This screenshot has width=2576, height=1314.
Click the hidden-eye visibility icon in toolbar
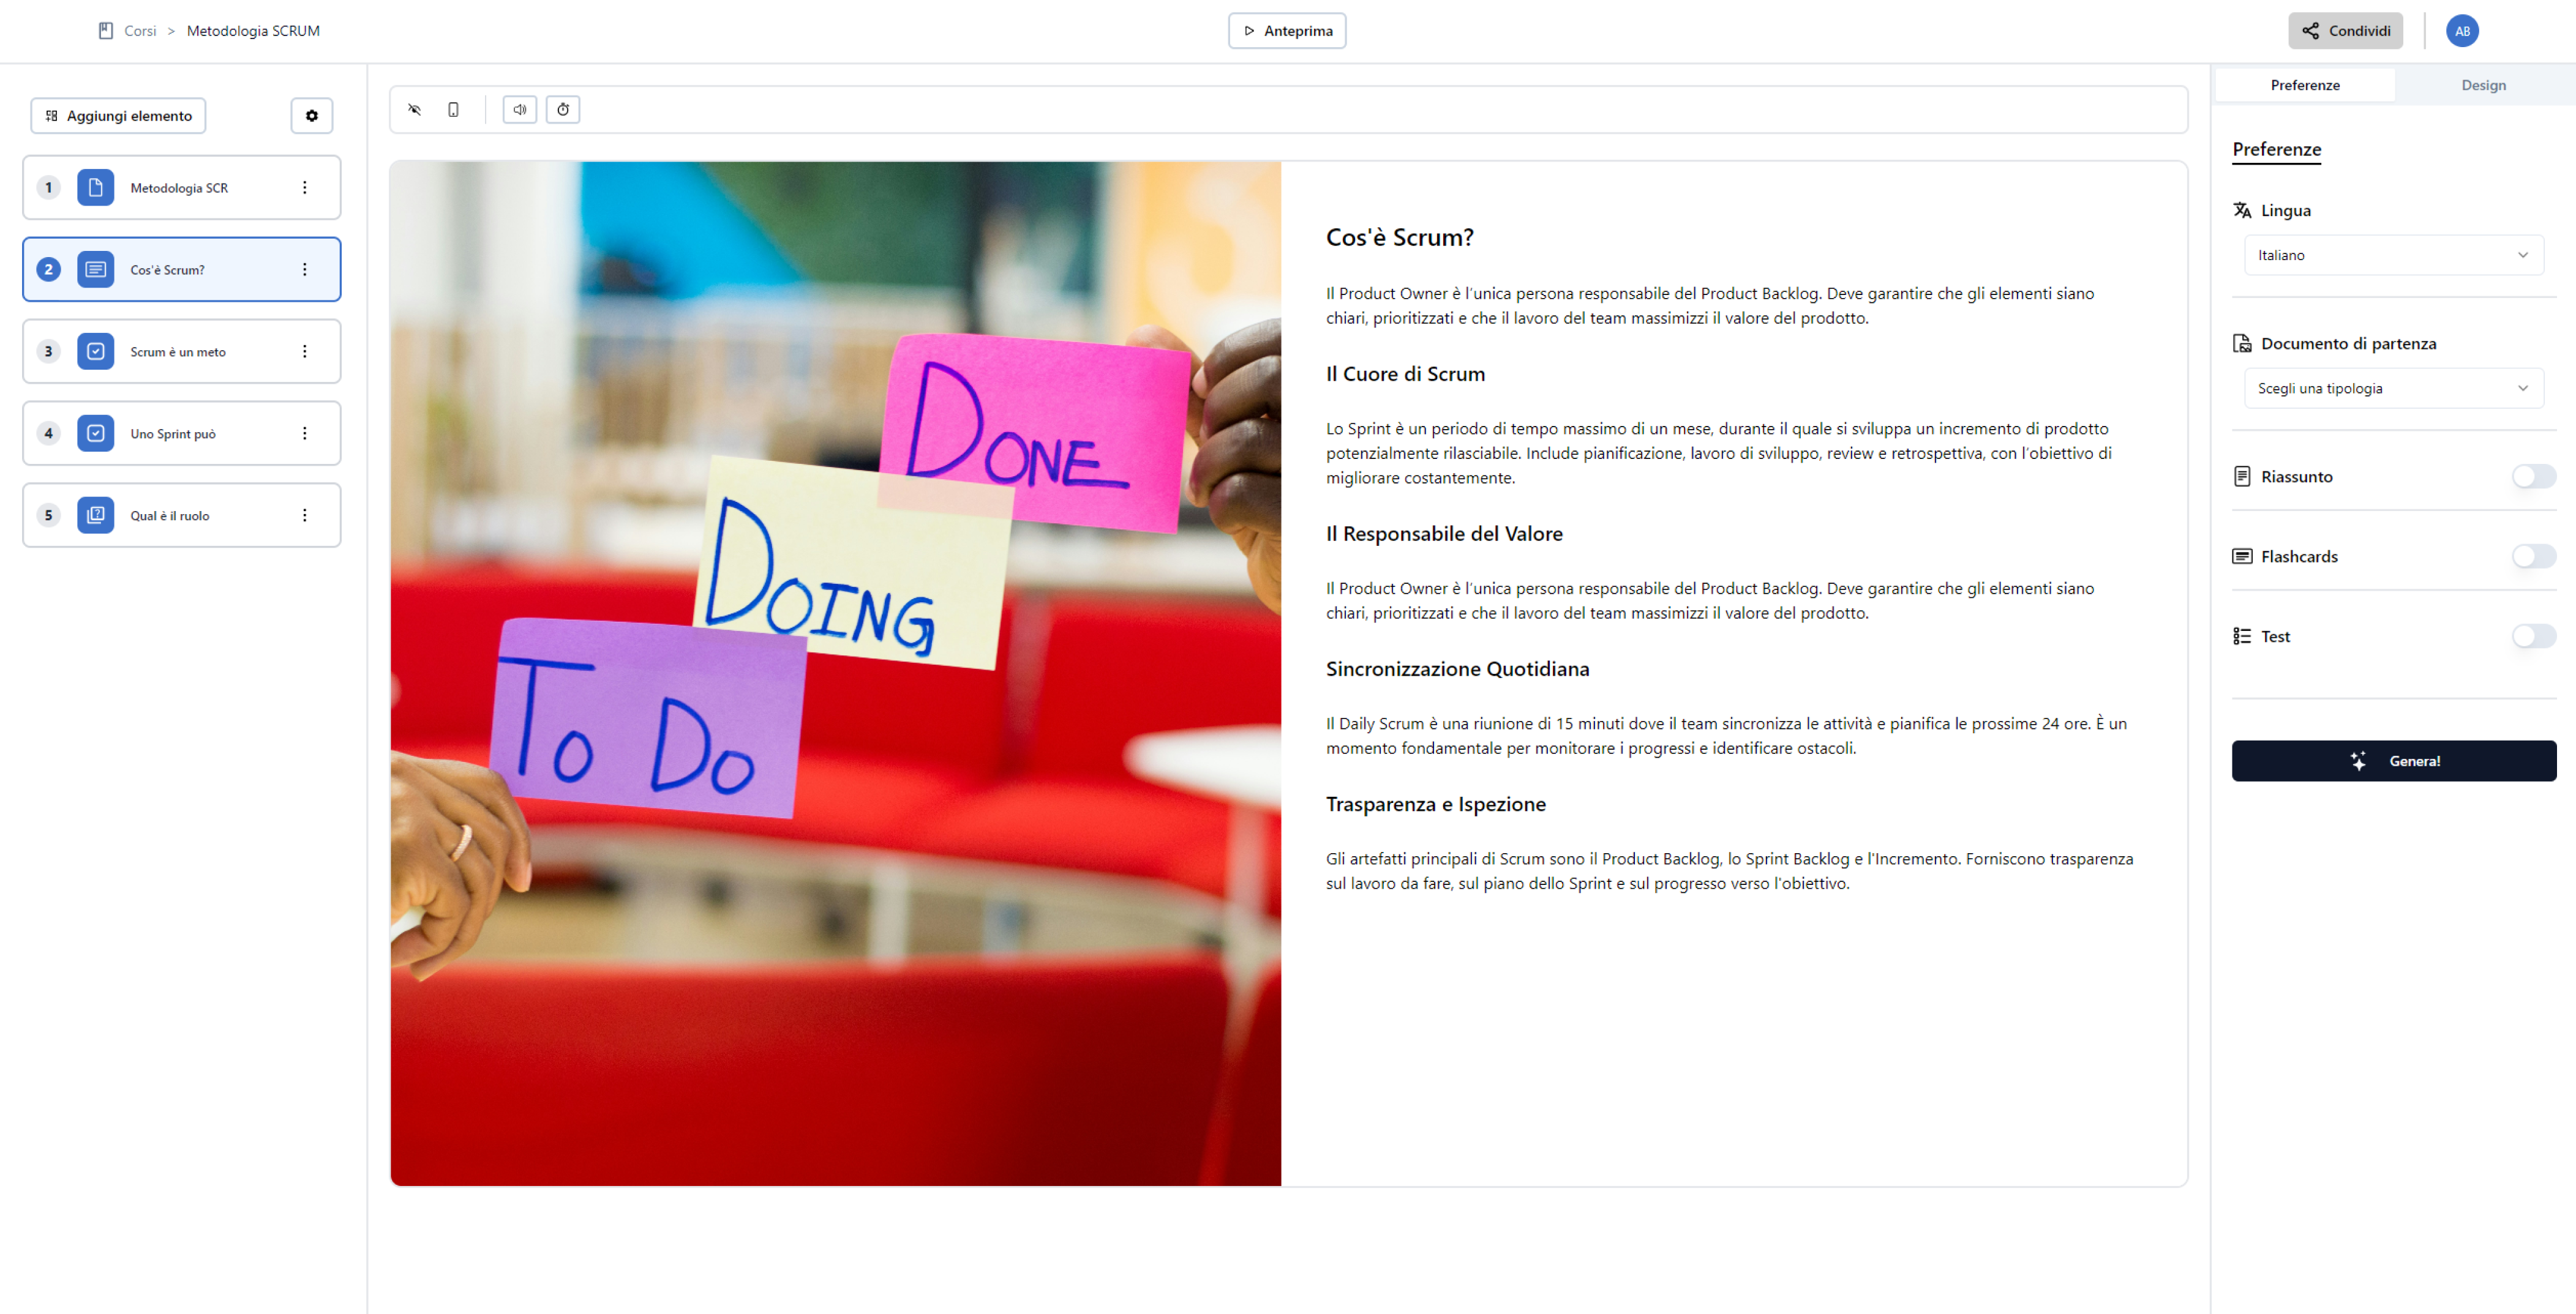(x=414, y=110)
